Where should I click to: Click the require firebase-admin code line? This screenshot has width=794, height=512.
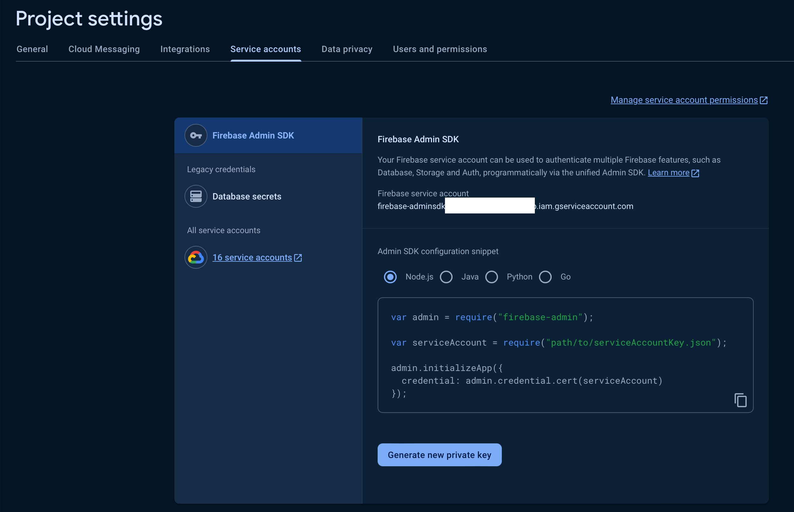[x=492, y=317]
